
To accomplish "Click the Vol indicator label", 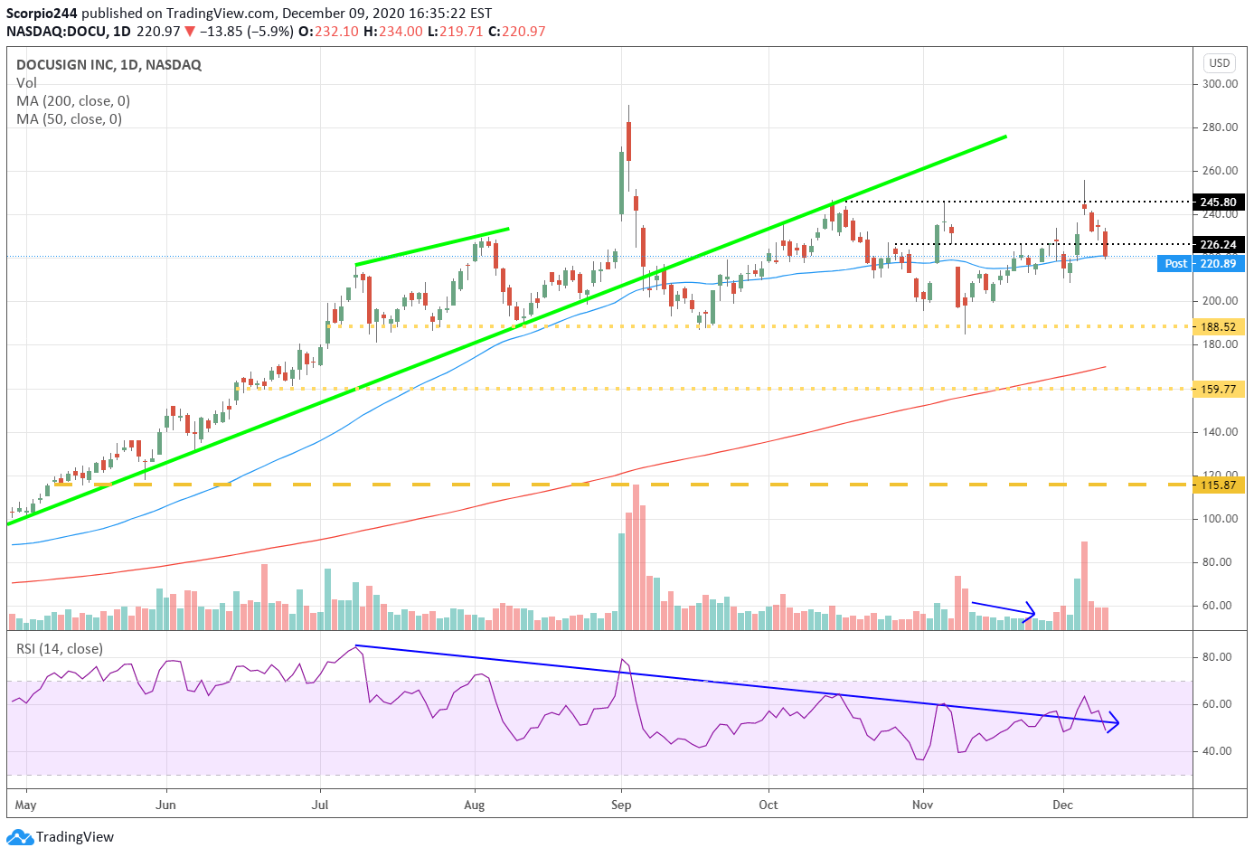I will [26, 82].
